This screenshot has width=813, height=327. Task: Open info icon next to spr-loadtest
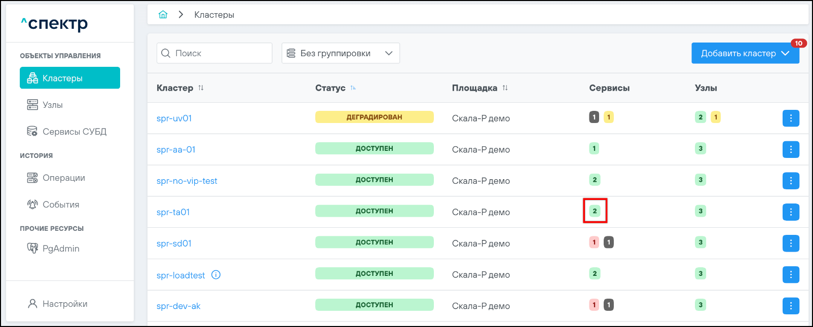tap(216, 275)
